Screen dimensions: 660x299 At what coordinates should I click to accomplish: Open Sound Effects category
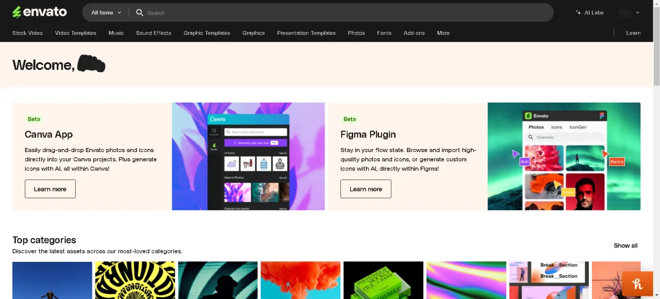click(154, 33)
